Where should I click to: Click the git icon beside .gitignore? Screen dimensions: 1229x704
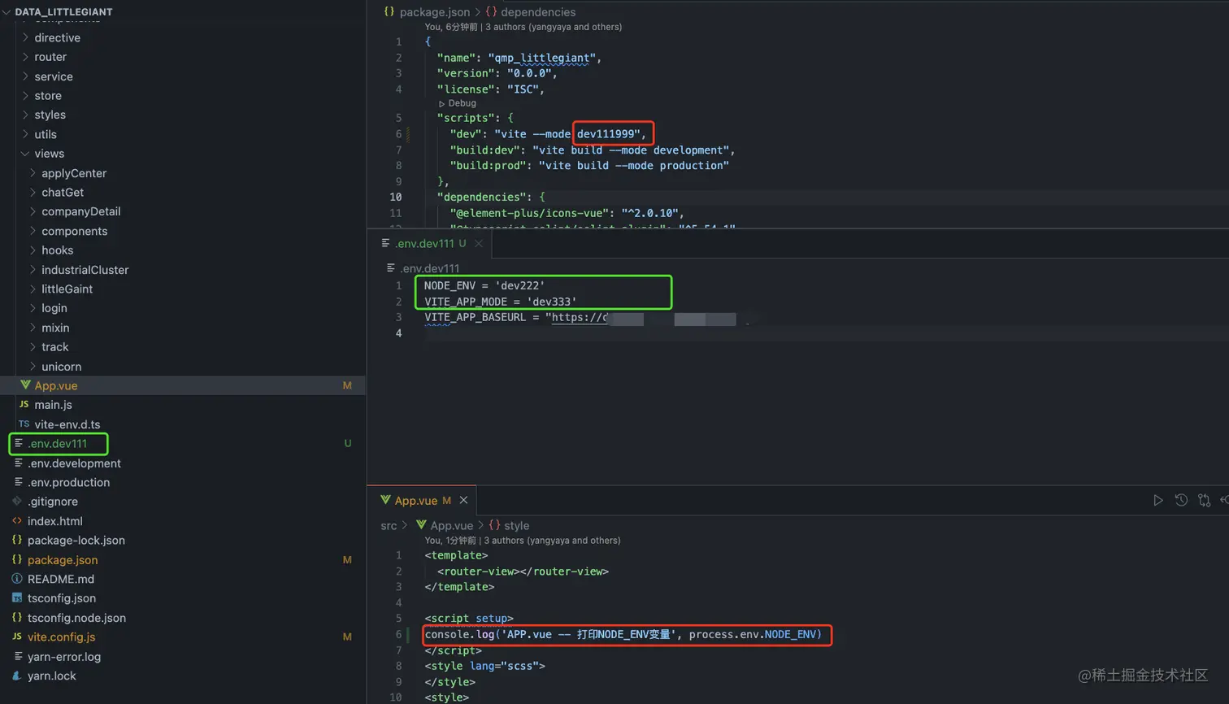pyautogui.click(x=17, y=502)
